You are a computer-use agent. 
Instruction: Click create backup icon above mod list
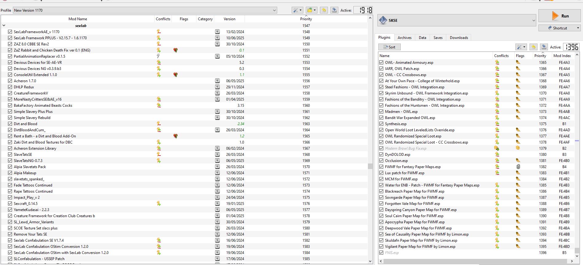click(334, 10)
